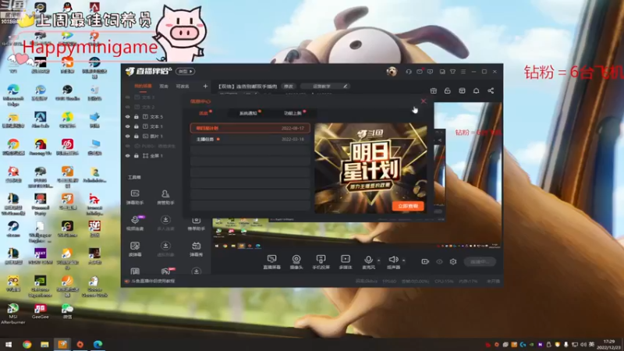This screenshot has height=351, width=624.
Task: Add the 多媒体 multimedia source
Action: (x=346, y=262)
